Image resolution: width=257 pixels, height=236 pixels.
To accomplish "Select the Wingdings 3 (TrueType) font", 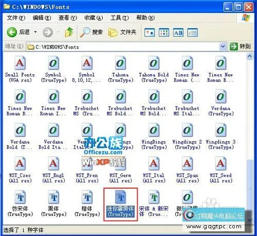I will pyautogui.click(x=221, y=137).
